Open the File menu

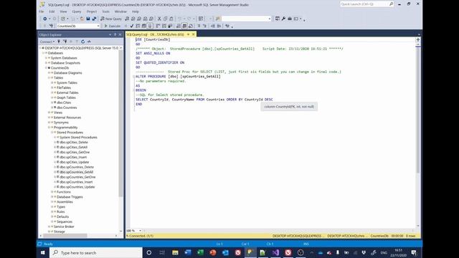(x=42, y=11)
